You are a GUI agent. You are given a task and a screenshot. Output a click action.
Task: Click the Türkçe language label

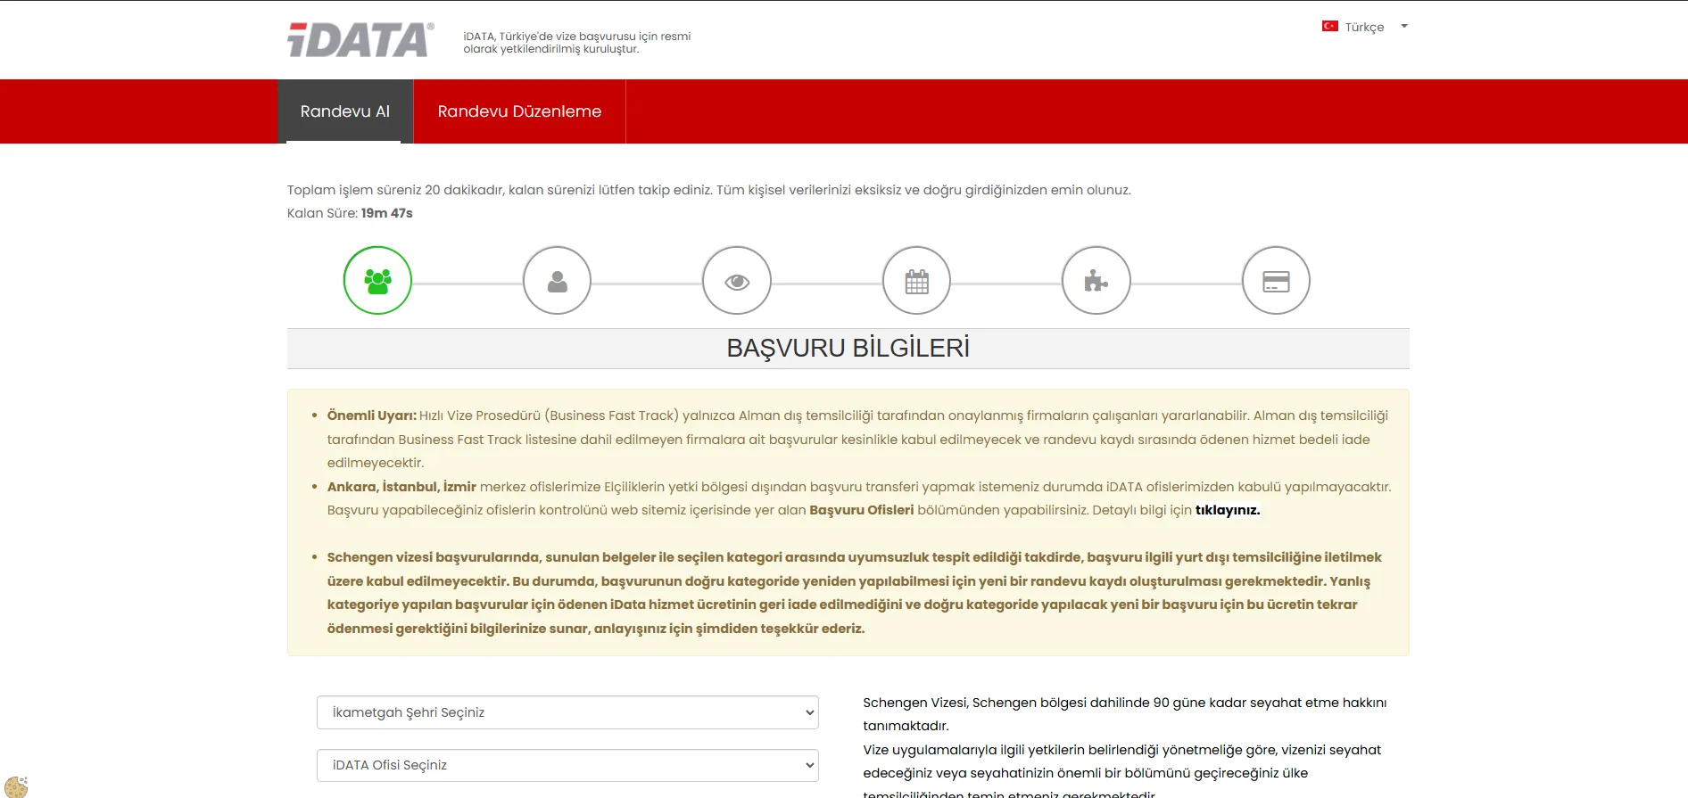click(x=1364, y=28)
